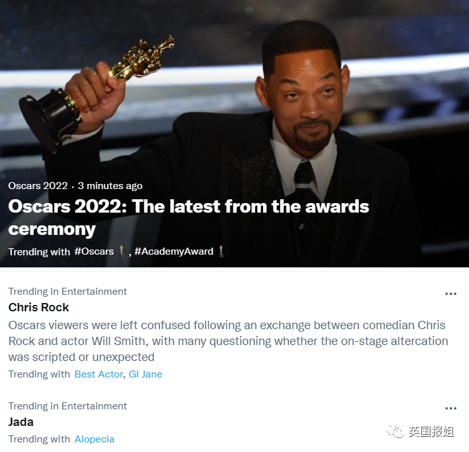The image size is (469, 452).
Task: Open the Best Actor trending link
Action: (99, 374)
